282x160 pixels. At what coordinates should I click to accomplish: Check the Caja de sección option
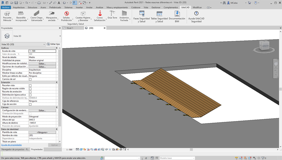(30, 104)
